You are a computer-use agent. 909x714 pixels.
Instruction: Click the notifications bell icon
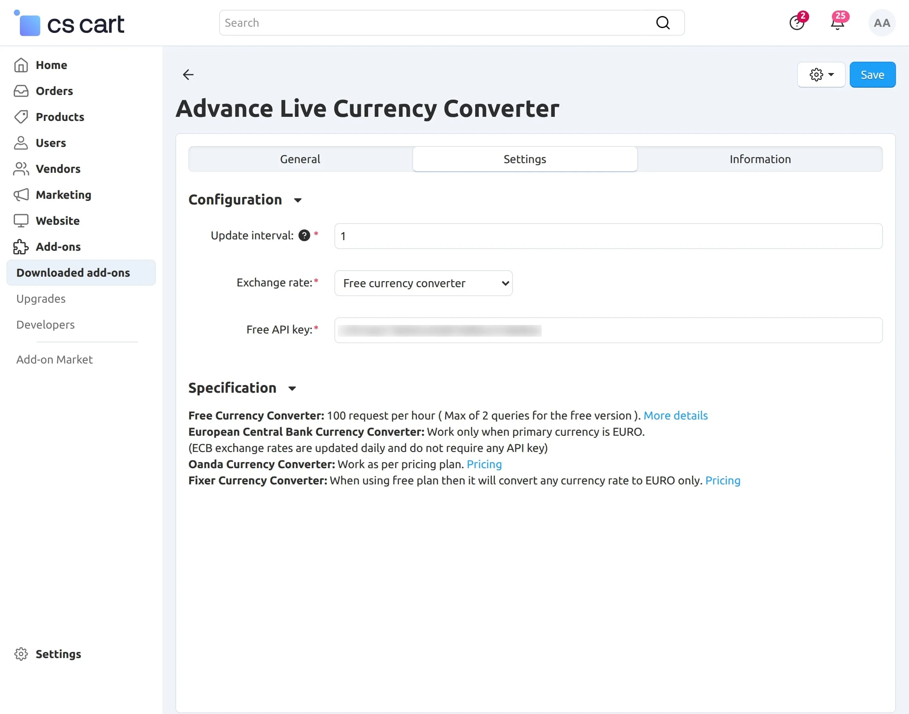point(838,23)
